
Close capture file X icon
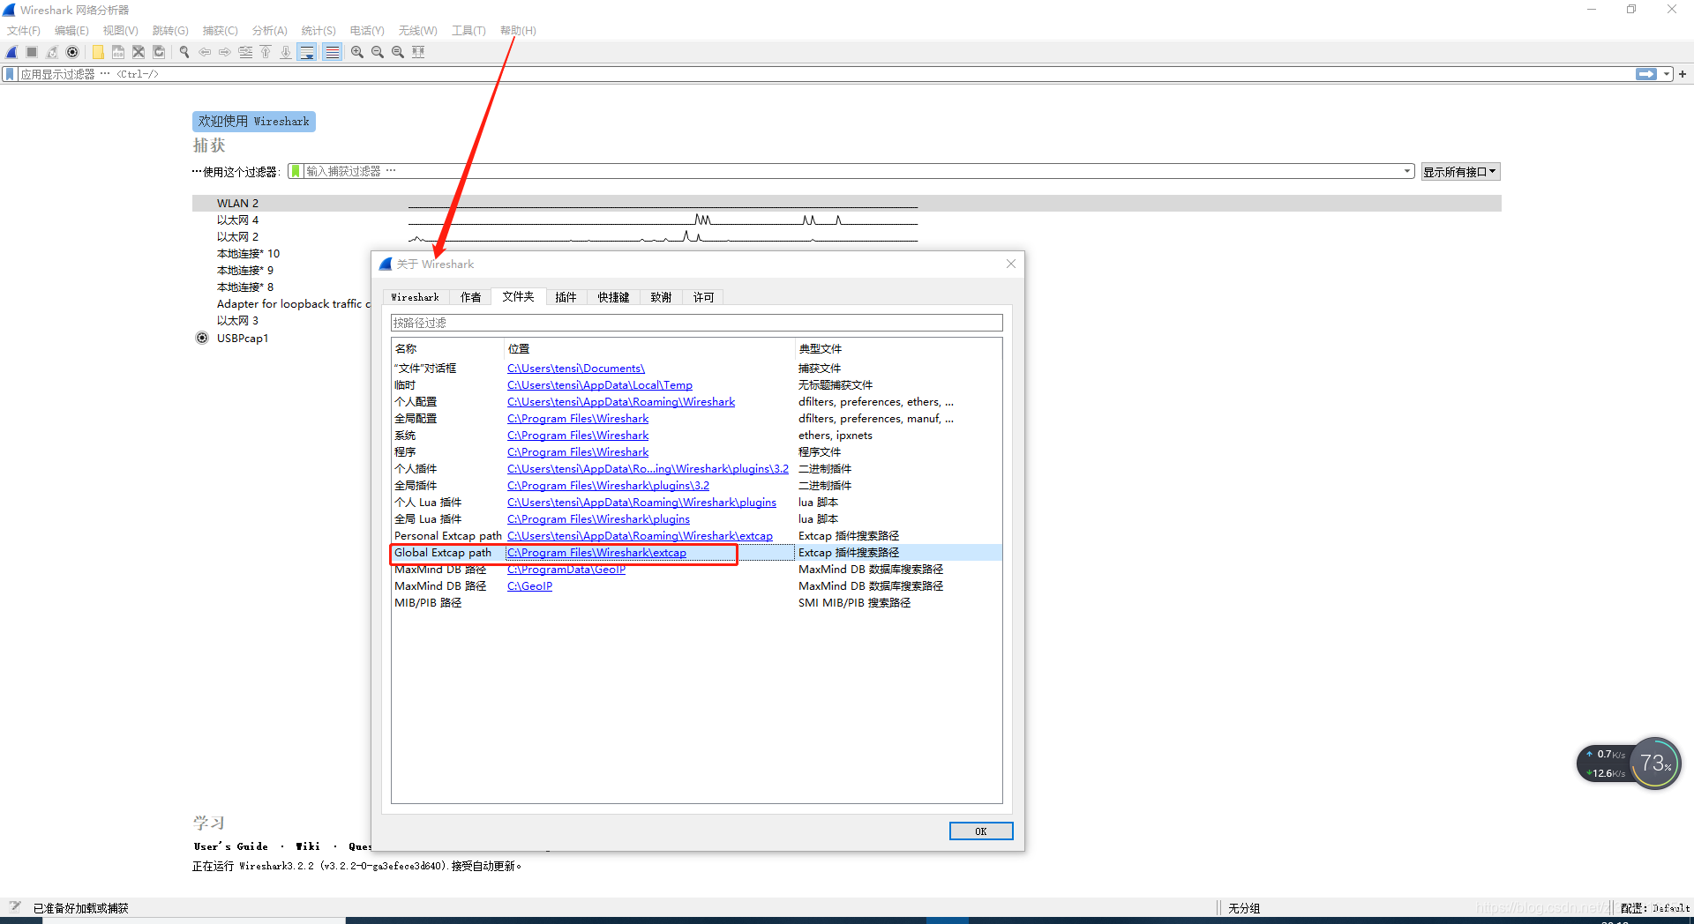coord(139,52)
